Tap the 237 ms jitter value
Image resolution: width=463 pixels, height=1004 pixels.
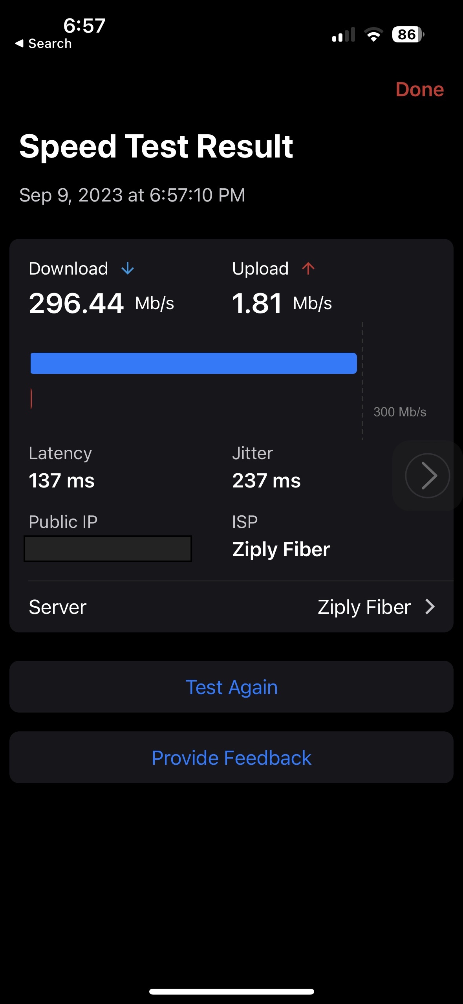tap(266, 480)
